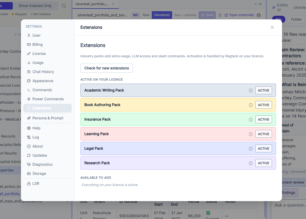Click the MD format badge

point(136,15)
